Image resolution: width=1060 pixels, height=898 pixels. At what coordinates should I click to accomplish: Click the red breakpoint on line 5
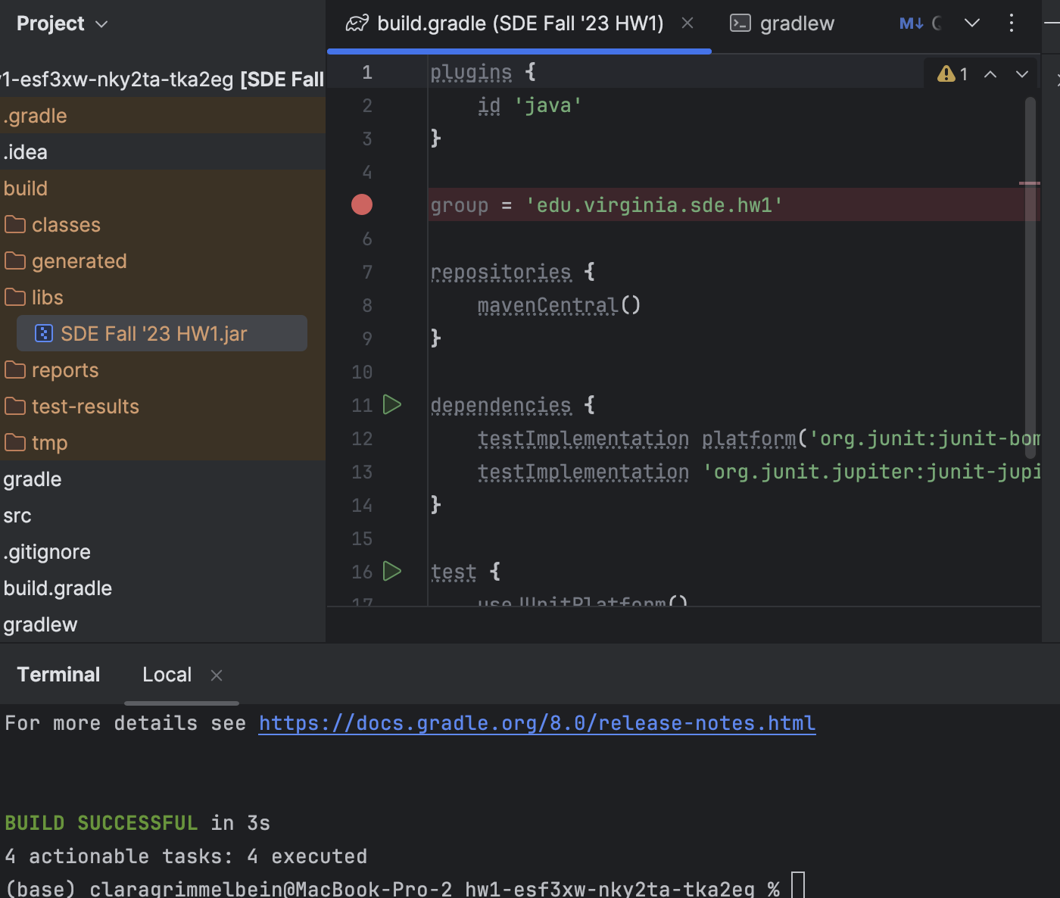[362, 204]
